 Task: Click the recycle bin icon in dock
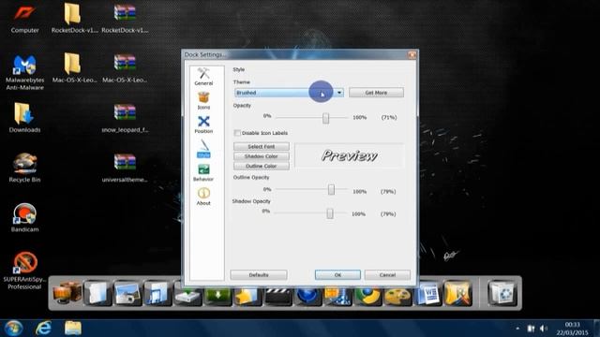click(x=502, y=293)
